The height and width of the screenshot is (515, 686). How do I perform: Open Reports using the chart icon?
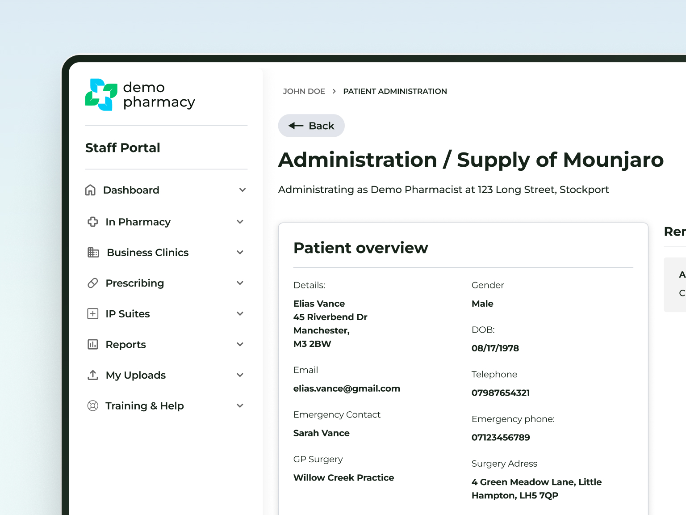tap(92, 344)
